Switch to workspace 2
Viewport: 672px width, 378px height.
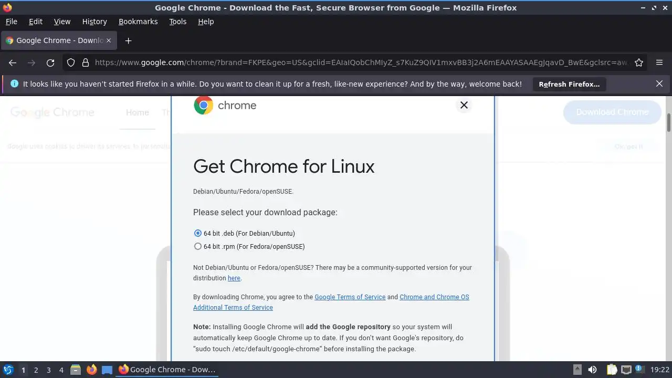click(36, 370)
